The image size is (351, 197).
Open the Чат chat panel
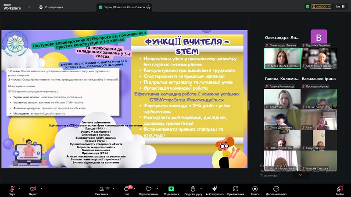pos(127,188)
